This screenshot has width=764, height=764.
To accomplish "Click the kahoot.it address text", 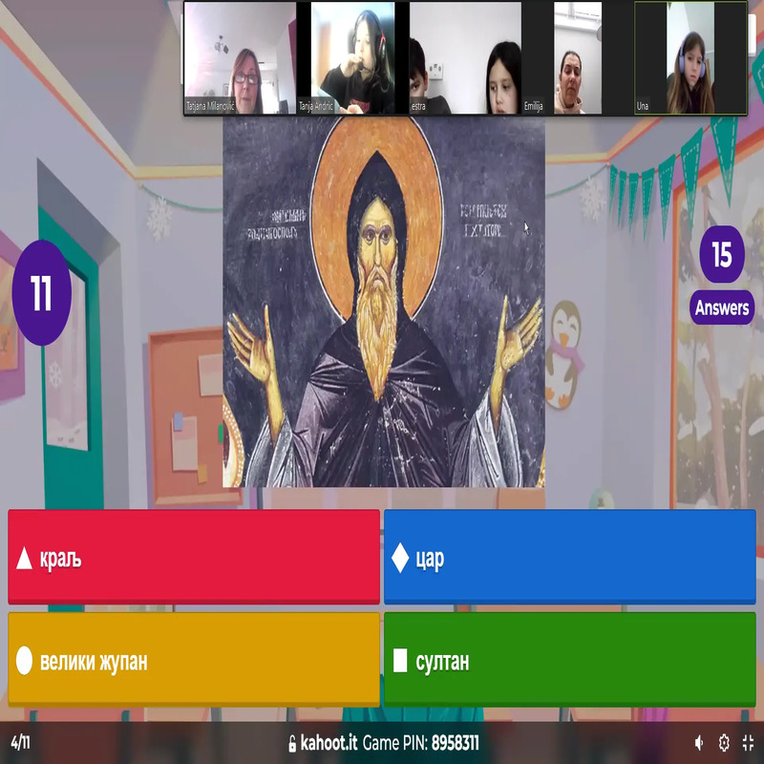I will [x=329, y=743].
